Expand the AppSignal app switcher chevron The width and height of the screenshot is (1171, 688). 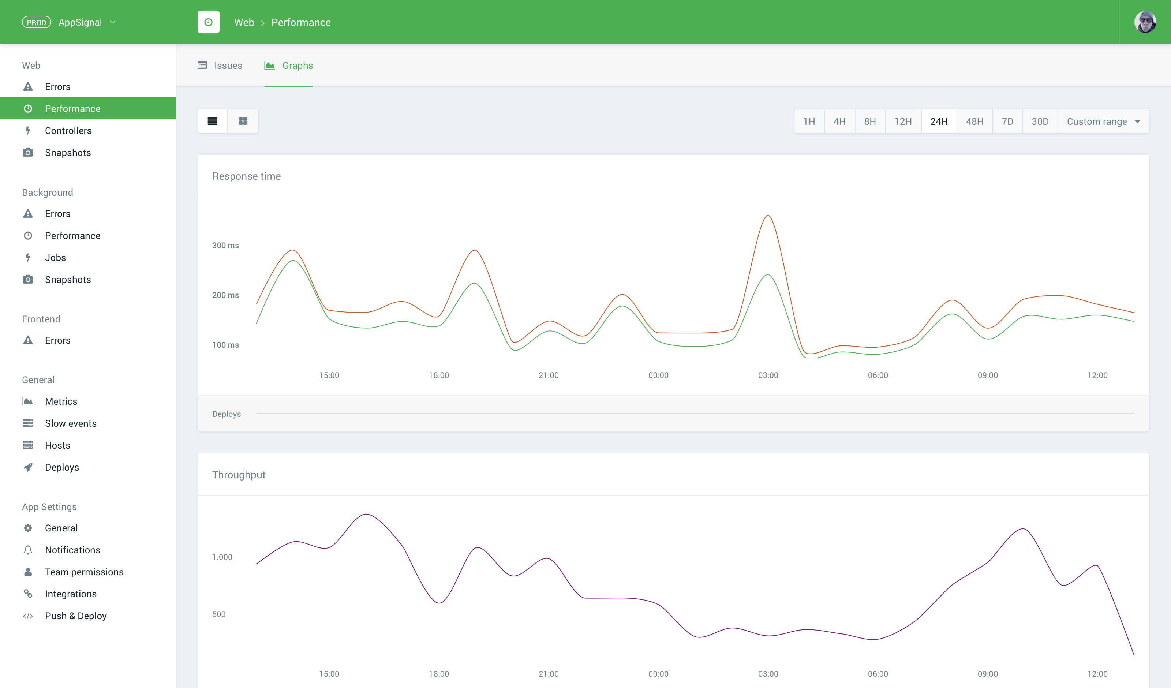pyautogui.click(x=112, y=22)
